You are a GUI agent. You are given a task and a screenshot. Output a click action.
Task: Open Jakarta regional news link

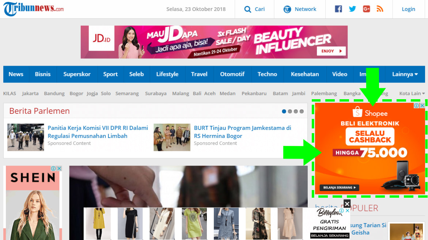(30, 93)
